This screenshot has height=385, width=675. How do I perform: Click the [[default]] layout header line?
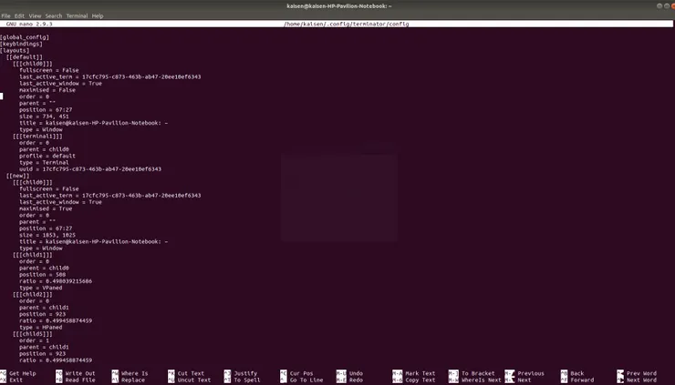pos(25,57)
